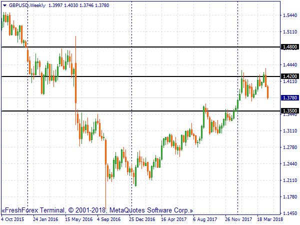
Task: Click the 18 Mar 2018 date label
Action: tap(270, 219)
